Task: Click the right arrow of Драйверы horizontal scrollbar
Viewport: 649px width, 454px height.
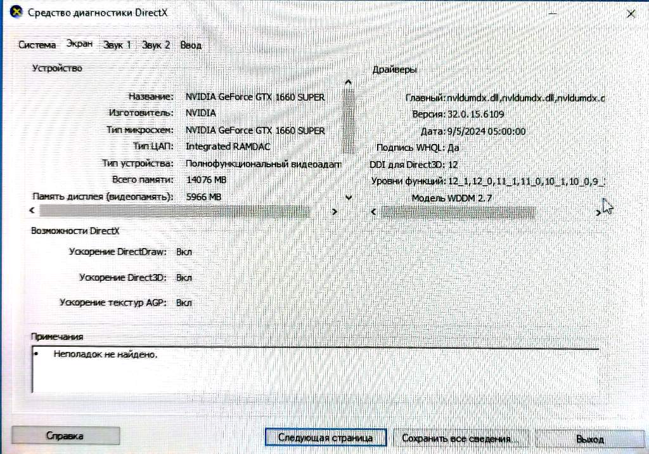Action: click(598, 211)
